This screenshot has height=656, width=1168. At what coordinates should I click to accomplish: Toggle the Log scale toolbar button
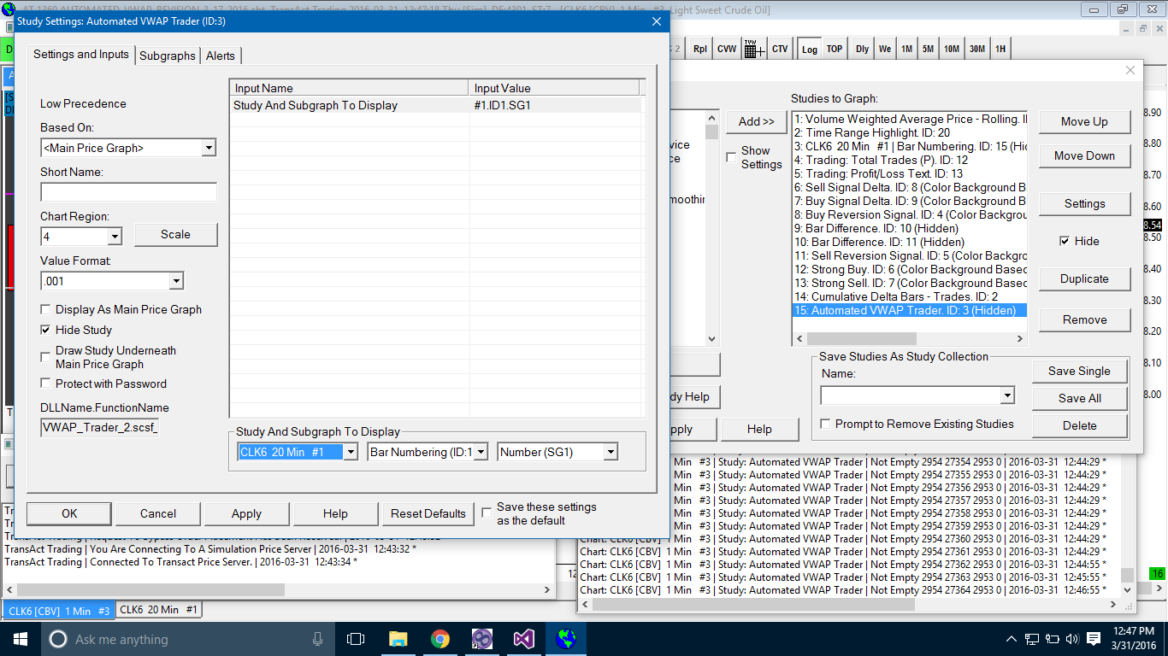pyautogui.click(x=809, y=49)
